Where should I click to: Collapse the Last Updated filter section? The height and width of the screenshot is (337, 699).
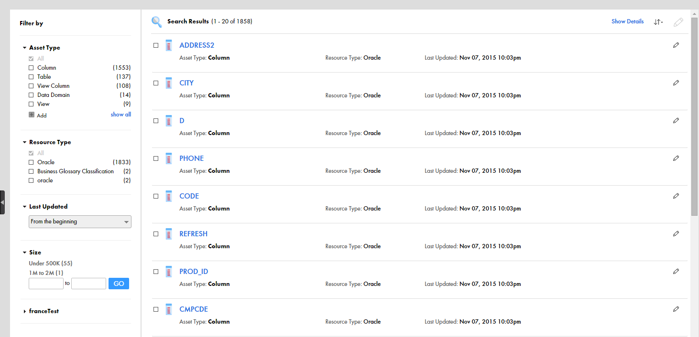[x=24, y=207]
